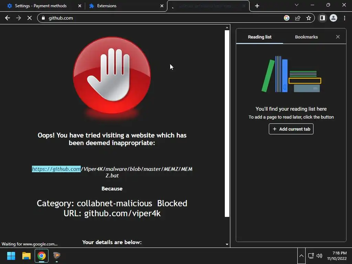Click 'You'll find your reading list here'
The height and width of the screenshot is (264, 352).
point(291,109)
